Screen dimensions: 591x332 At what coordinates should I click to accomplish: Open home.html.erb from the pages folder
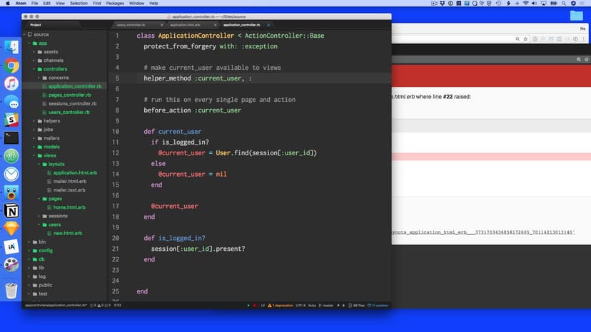[69, 207]
